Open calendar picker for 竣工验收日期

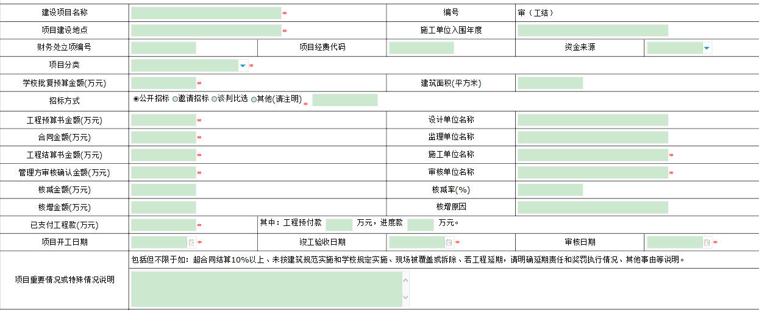(449, 242)
